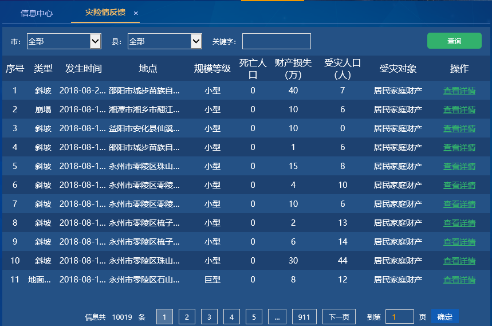Click 查看详情 link in row 5
This screenshot has width=492, height=326.
(x=459, y=166)
